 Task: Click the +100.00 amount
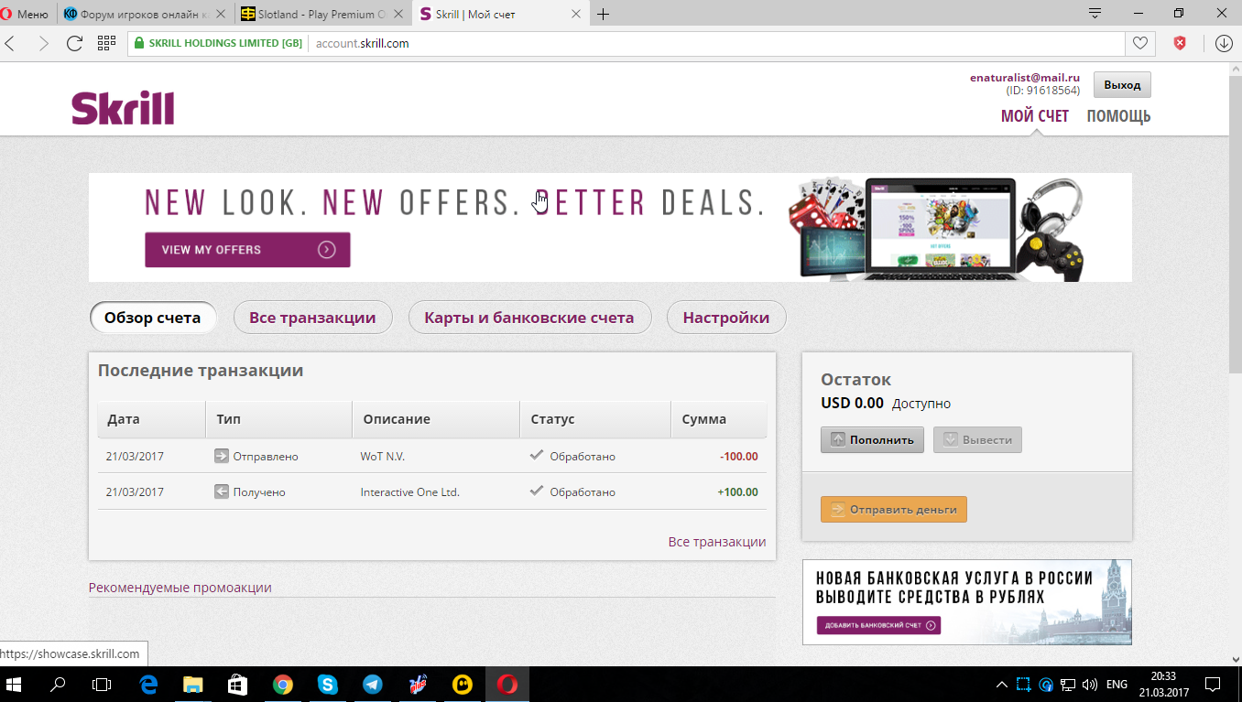[738, 491]
